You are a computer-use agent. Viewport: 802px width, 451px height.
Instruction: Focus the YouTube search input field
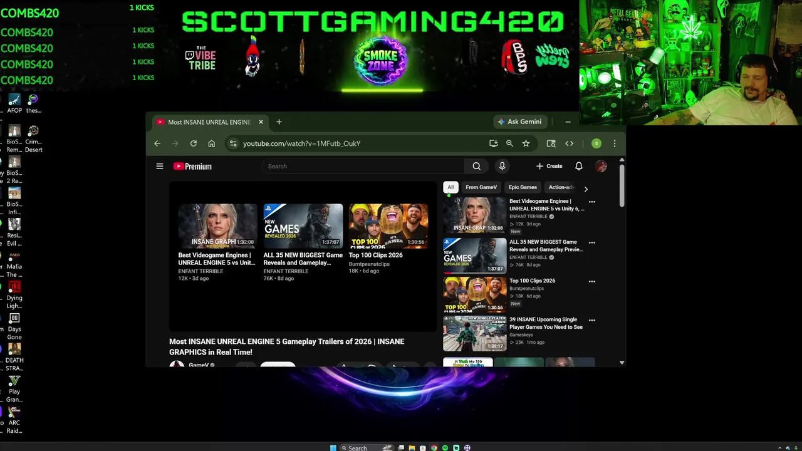363,166
